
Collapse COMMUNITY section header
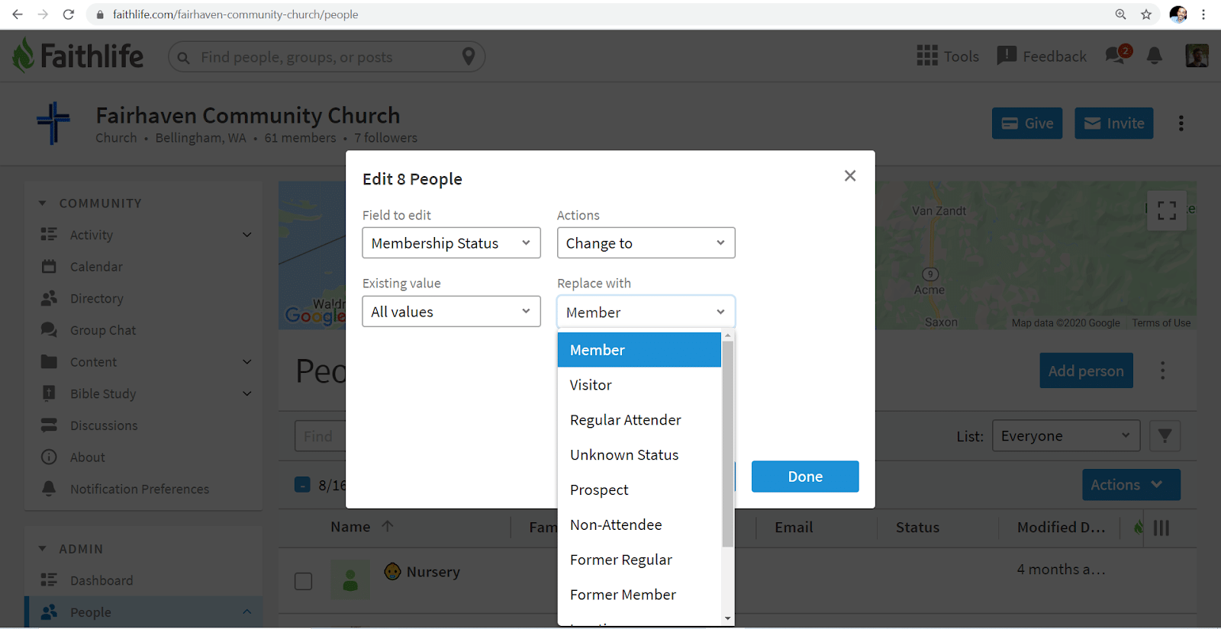click(90, 204)
